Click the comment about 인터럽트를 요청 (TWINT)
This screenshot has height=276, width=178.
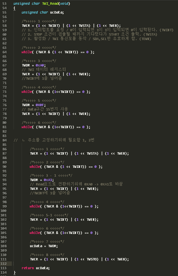pyautogui.click(x=98, y=30)
